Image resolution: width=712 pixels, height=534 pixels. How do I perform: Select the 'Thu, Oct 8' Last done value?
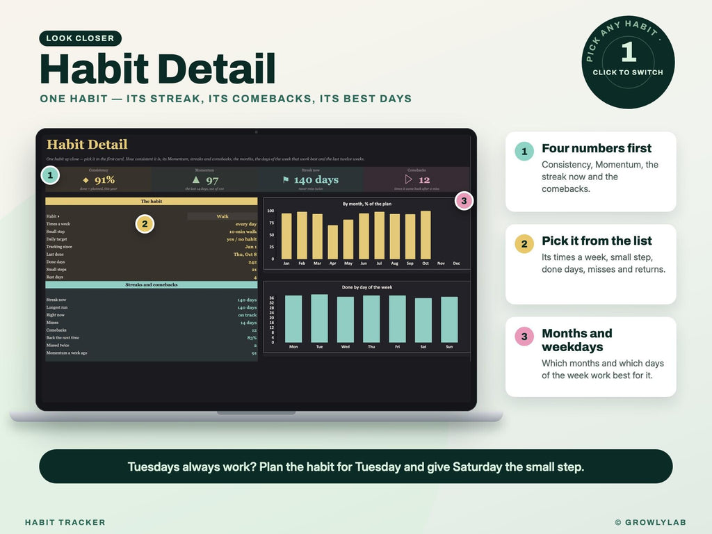(245, 254)
